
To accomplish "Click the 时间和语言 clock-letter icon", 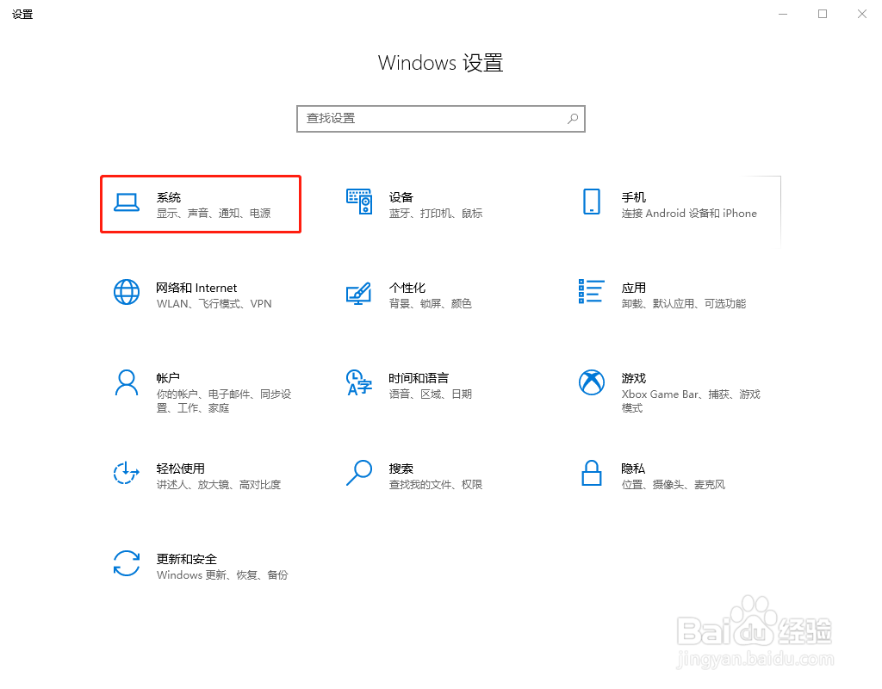I will pyautogui.click(x=359, y=382).
